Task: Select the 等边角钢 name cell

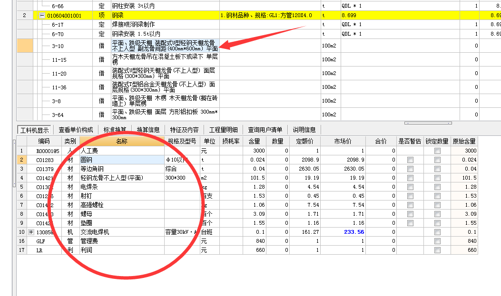Action: coord(122,169)
